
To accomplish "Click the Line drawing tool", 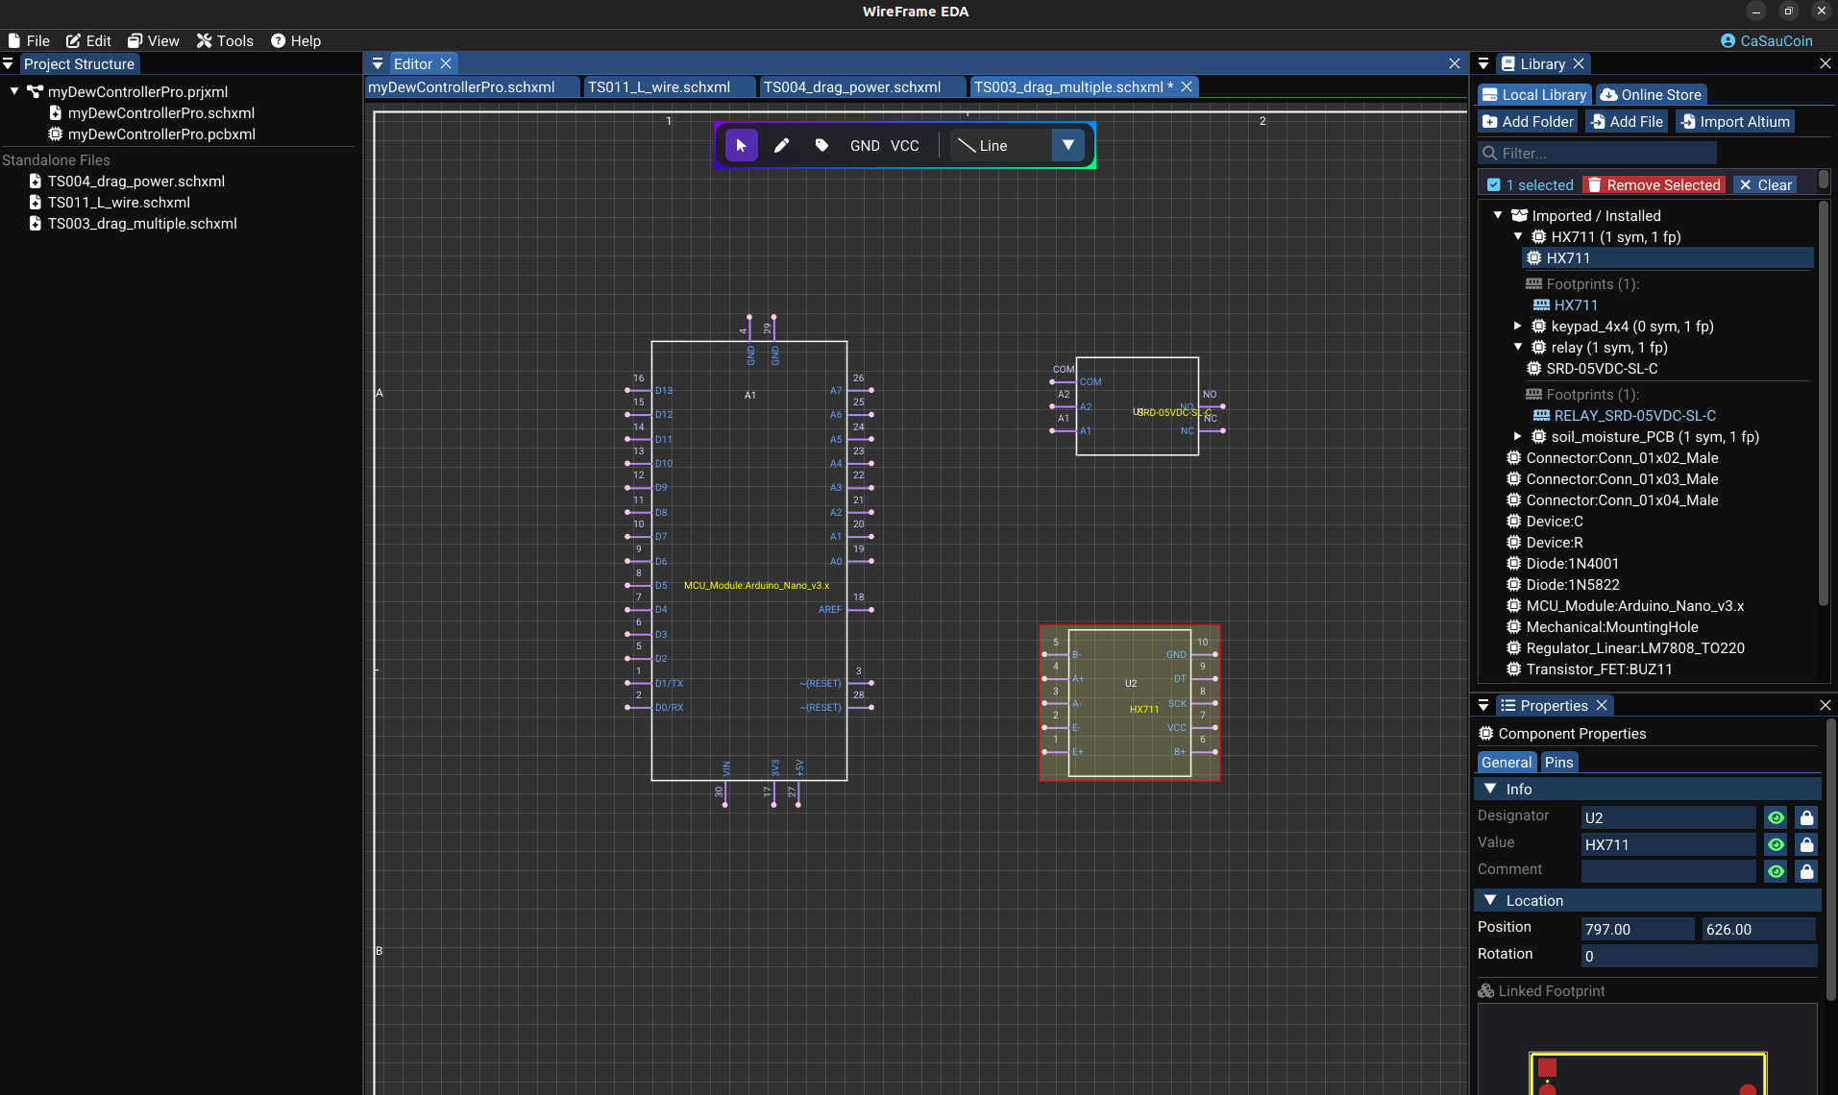I will (1000, 145).
